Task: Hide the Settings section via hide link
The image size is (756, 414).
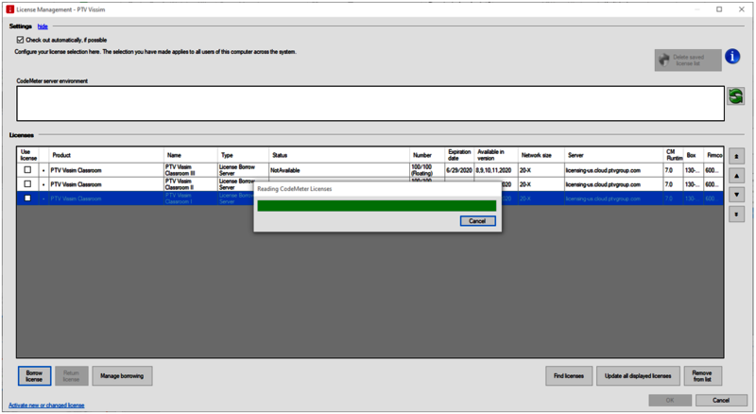Action: 43,26
